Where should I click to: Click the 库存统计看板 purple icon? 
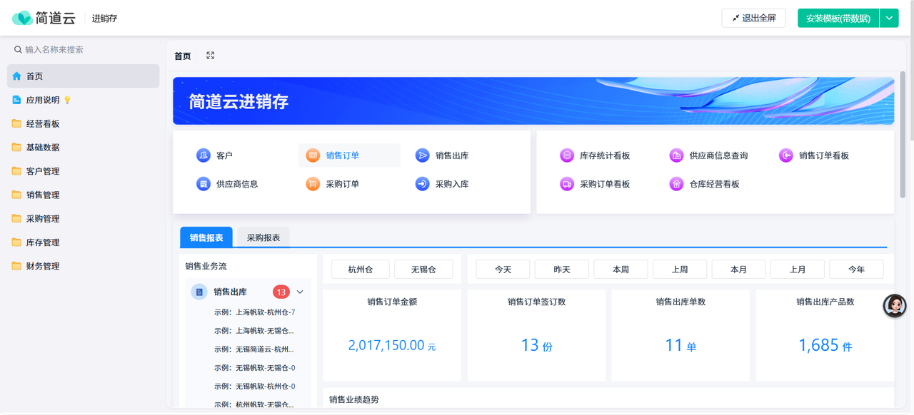click(567, 155)
